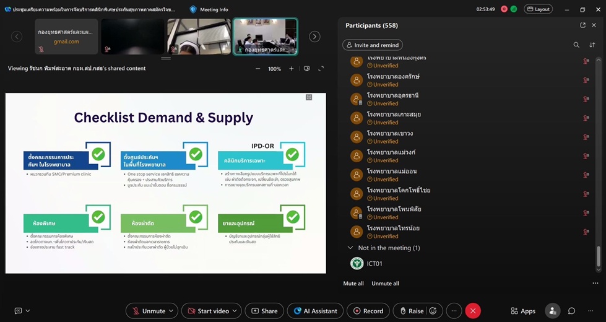This screenshot has width=606, height=322.
Task: Zoom in shared content with plus icon
Action: point(292,69)
